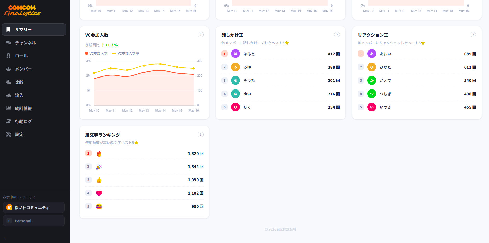
Task: Click the つむぎ avatar
Action: coord(372,94)
